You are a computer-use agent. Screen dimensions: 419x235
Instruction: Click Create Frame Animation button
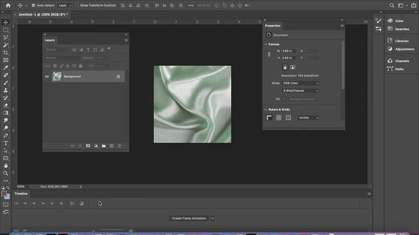189,218
